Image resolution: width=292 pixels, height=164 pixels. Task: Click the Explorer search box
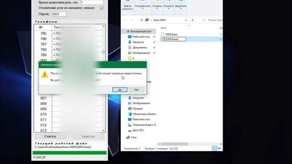[x=211, y=20]
